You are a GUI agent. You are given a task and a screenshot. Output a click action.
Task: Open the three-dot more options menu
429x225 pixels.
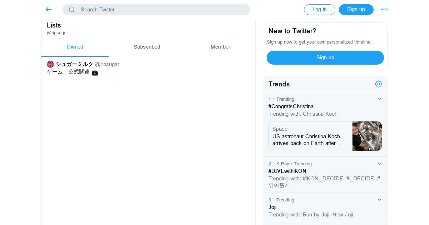[x=384, y=10]
